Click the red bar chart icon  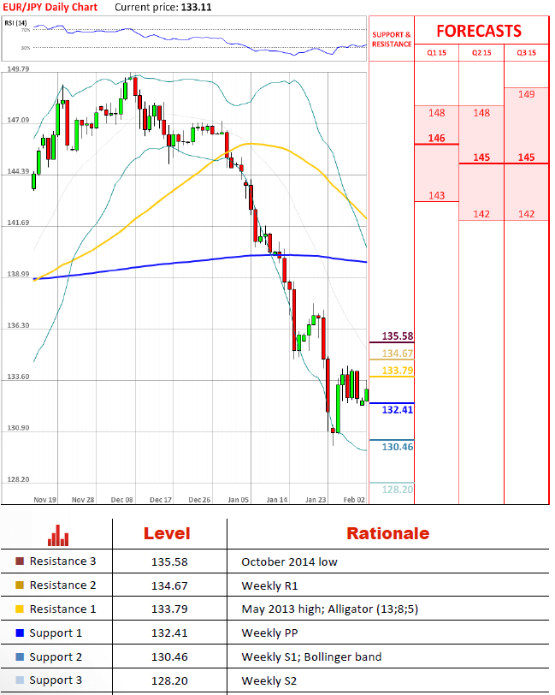[x=58, y=536]
